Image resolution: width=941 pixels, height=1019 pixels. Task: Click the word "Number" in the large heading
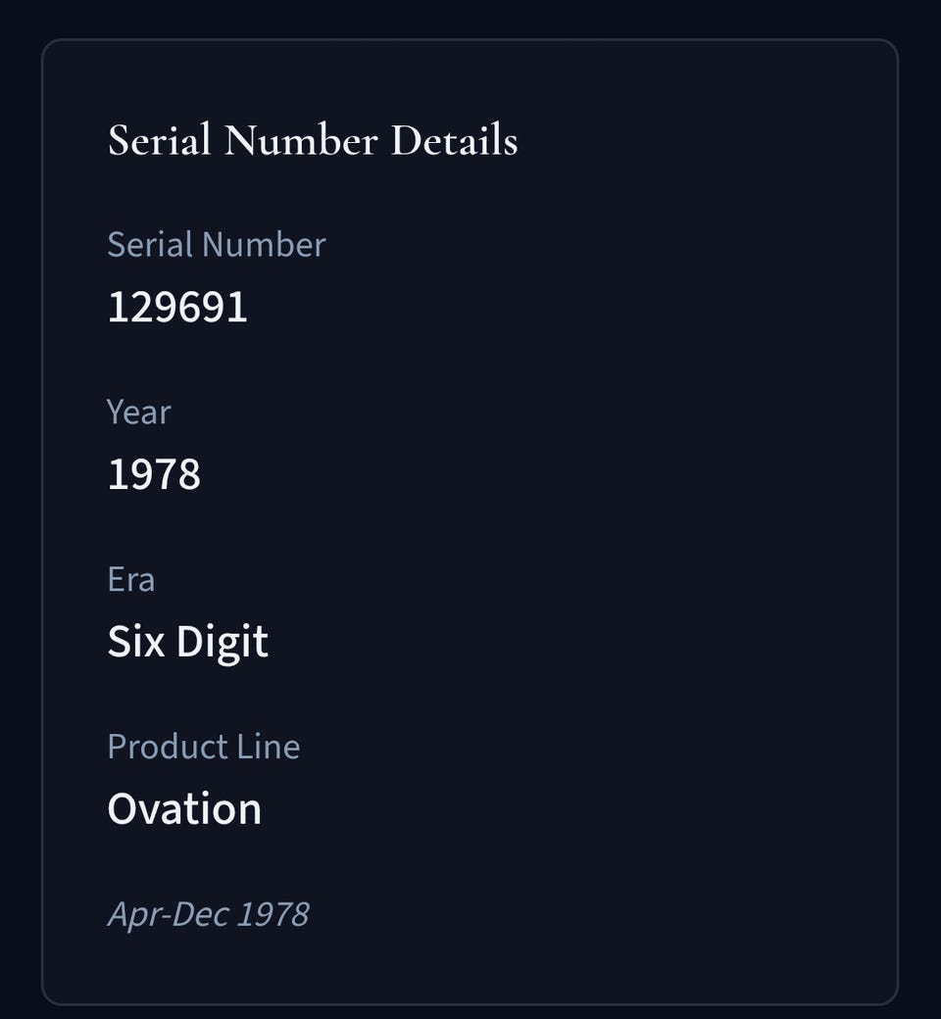[300, 140]
